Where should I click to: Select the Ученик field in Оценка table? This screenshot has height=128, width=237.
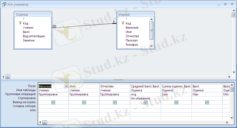(x=28, y=27)
